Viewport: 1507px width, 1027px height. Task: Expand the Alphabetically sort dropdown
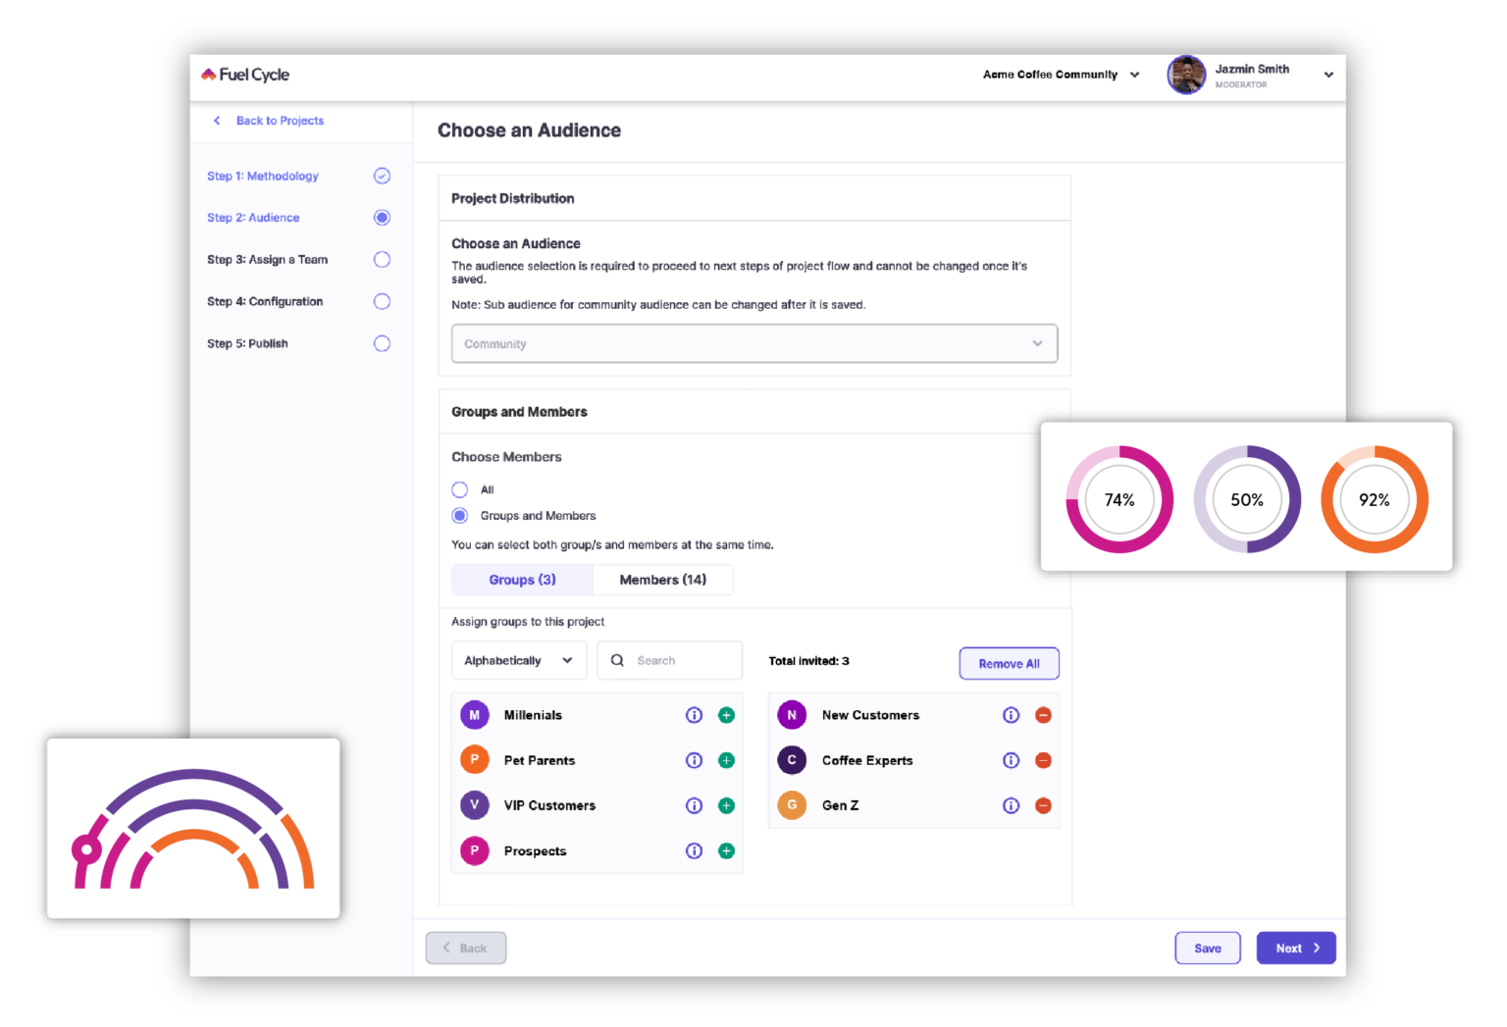pyautogui.click(x=518, y=660)
